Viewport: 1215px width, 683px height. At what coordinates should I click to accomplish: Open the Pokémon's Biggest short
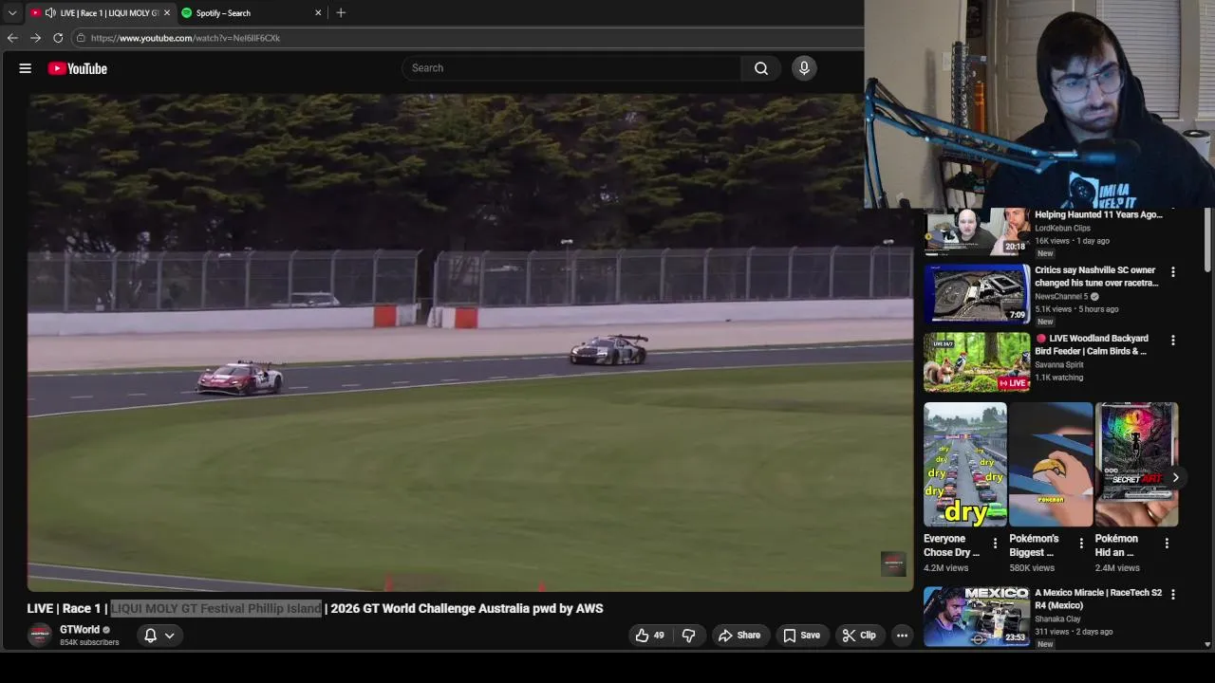pos(1051,465)
